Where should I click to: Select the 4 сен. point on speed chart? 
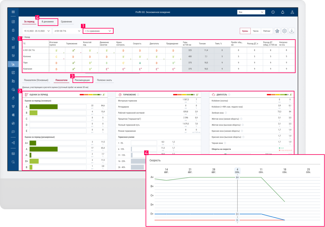point(237,177)
